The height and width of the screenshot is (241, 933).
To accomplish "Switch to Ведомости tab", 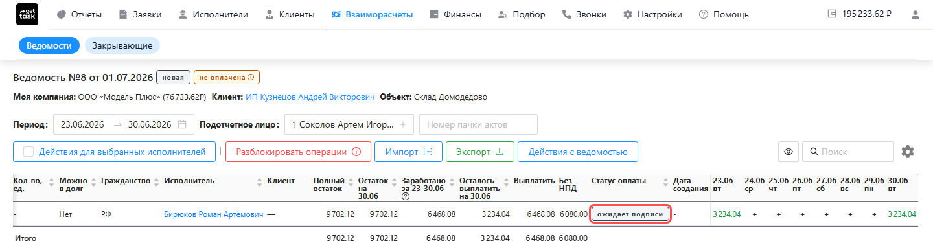I will (x=49, y=45).
